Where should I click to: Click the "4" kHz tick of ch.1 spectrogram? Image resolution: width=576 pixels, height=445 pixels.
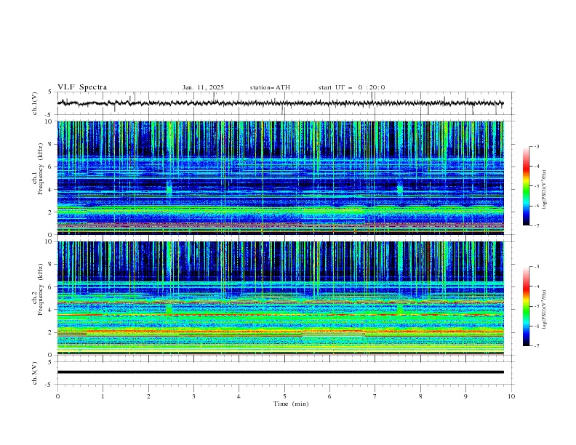52,190
